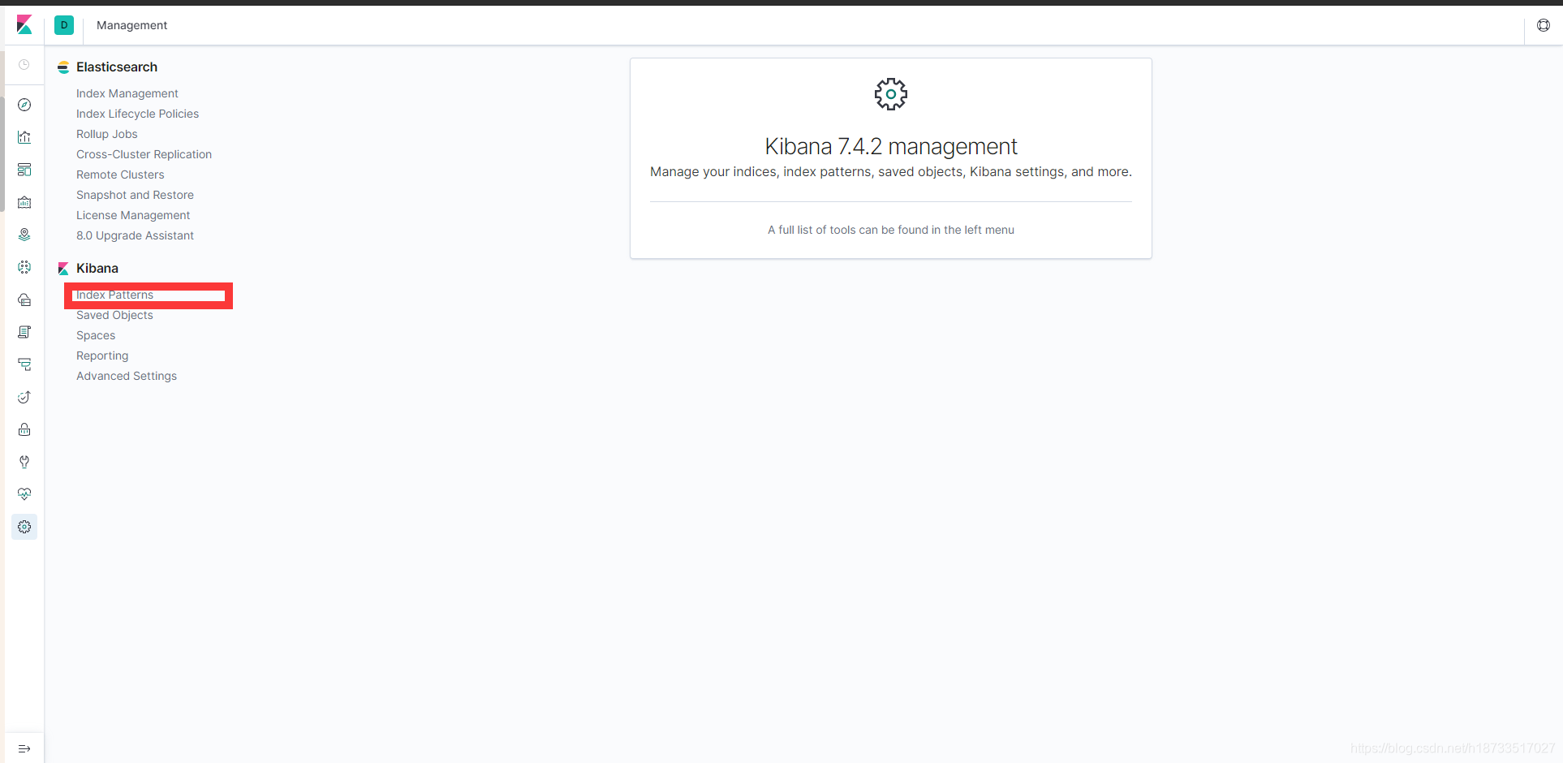Go to Spaces settings
The image size is (1563, 763).
point(96,335)
